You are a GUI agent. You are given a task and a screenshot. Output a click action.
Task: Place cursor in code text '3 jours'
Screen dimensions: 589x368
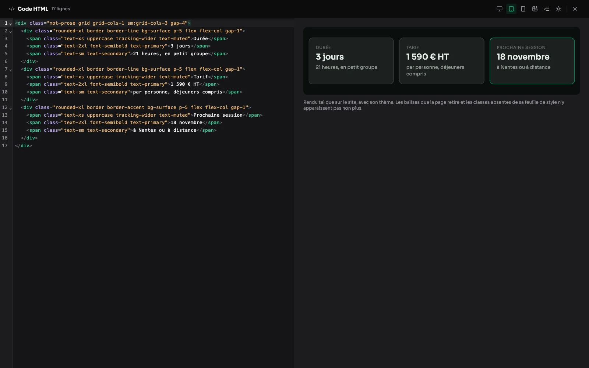pos(180,46)
